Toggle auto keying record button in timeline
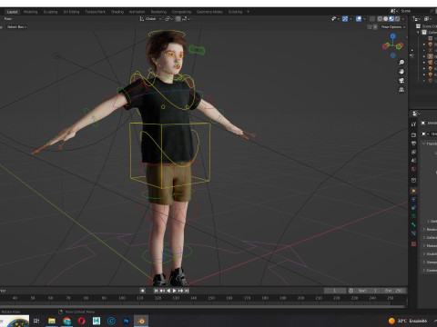Viewport: 437px width, 327px height. [142, 291]
